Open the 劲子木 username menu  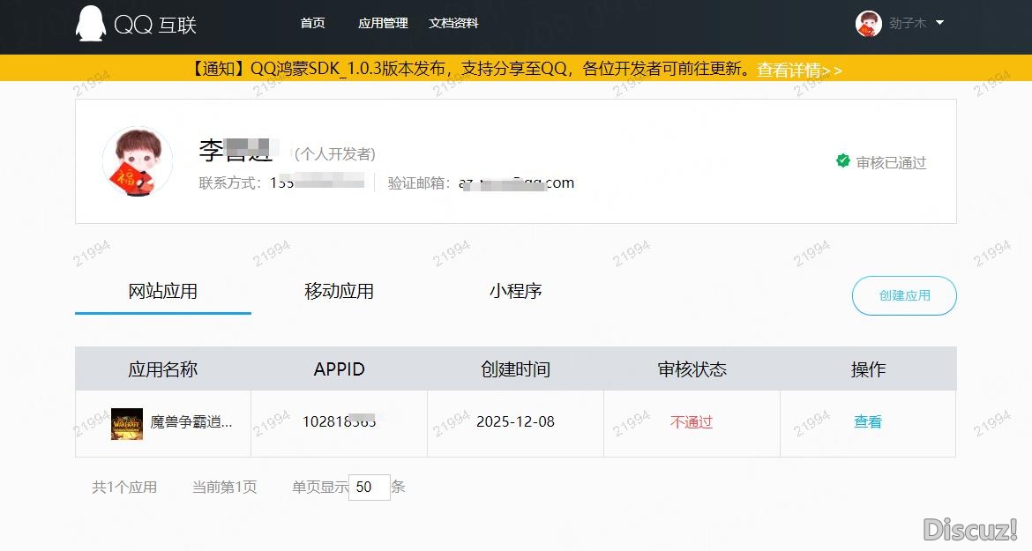point(907,24)
